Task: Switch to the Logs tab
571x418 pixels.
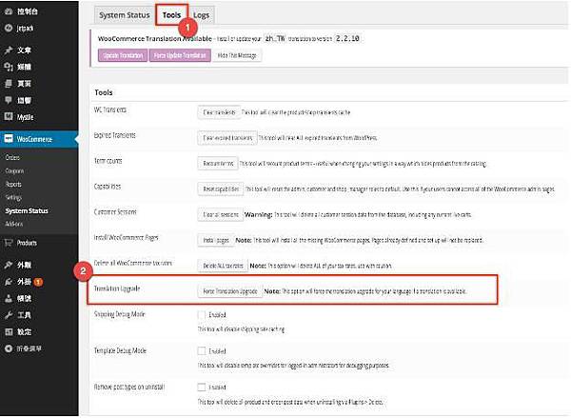Action: pos(201,15)
